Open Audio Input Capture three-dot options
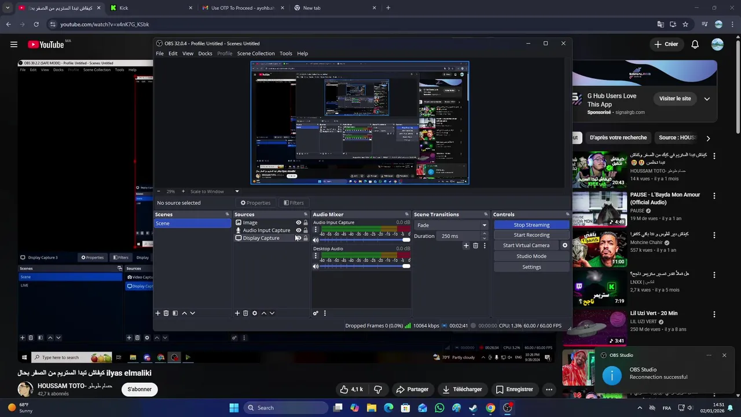 (x=316, y=229)
